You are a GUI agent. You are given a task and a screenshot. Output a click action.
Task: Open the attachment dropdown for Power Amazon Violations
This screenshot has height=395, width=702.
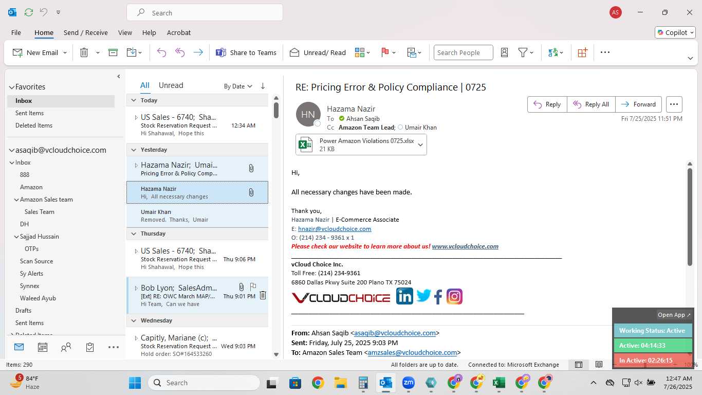pos(420,145)
